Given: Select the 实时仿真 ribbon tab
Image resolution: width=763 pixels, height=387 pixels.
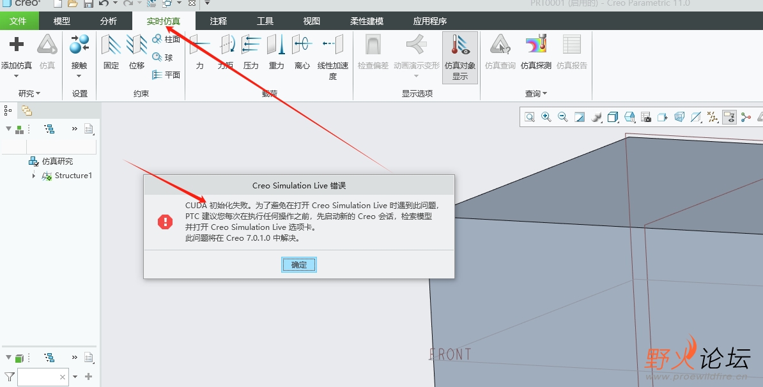Looking at the screenshot, I should coord(164,21).
